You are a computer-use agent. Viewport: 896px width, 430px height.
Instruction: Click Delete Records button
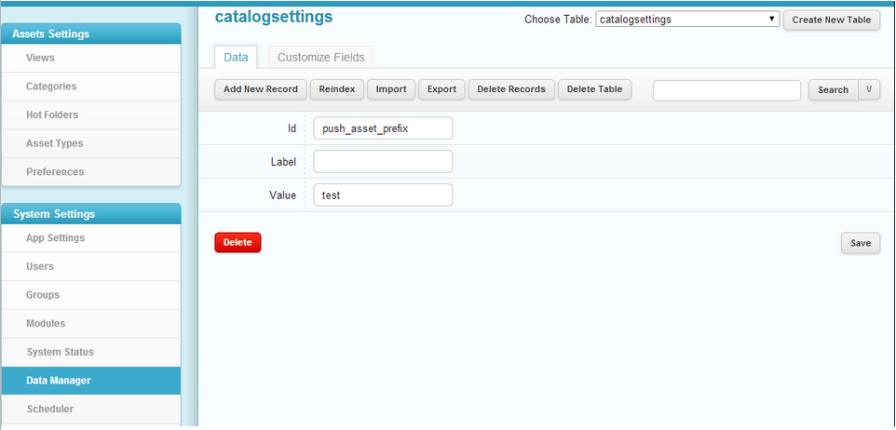(x=511, y=89)
